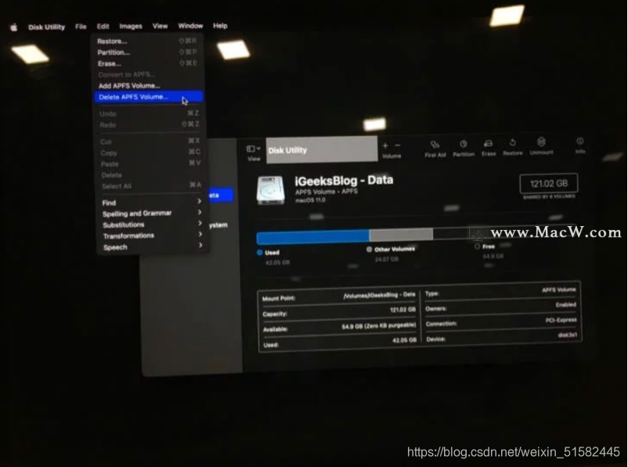Expand the Find submenu
The width and height of the screenshot is (628, 467).
coord(152,203)
